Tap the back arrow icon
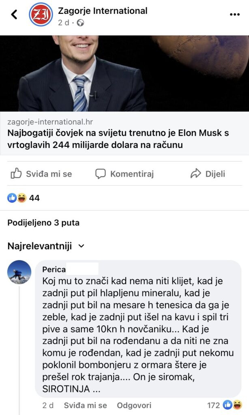The height and width of the screenshot is (415, 249). click(14, 15)
